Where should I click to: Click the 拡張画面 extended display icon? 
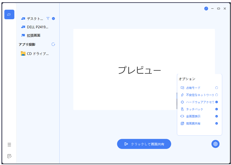23,35
